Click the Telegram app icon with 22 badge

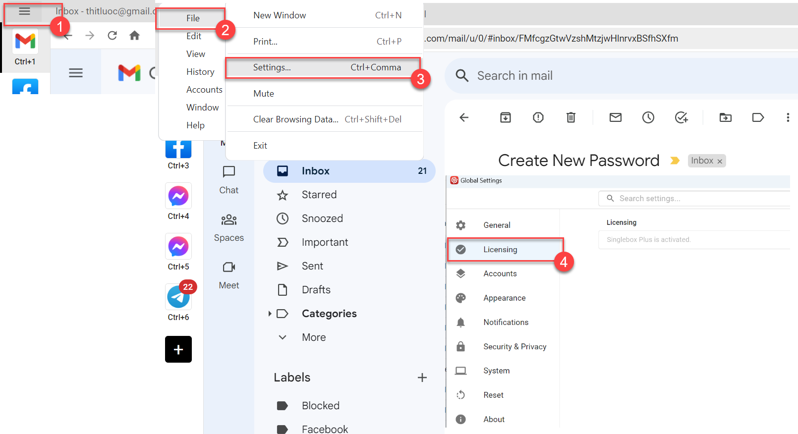(178, 297)
